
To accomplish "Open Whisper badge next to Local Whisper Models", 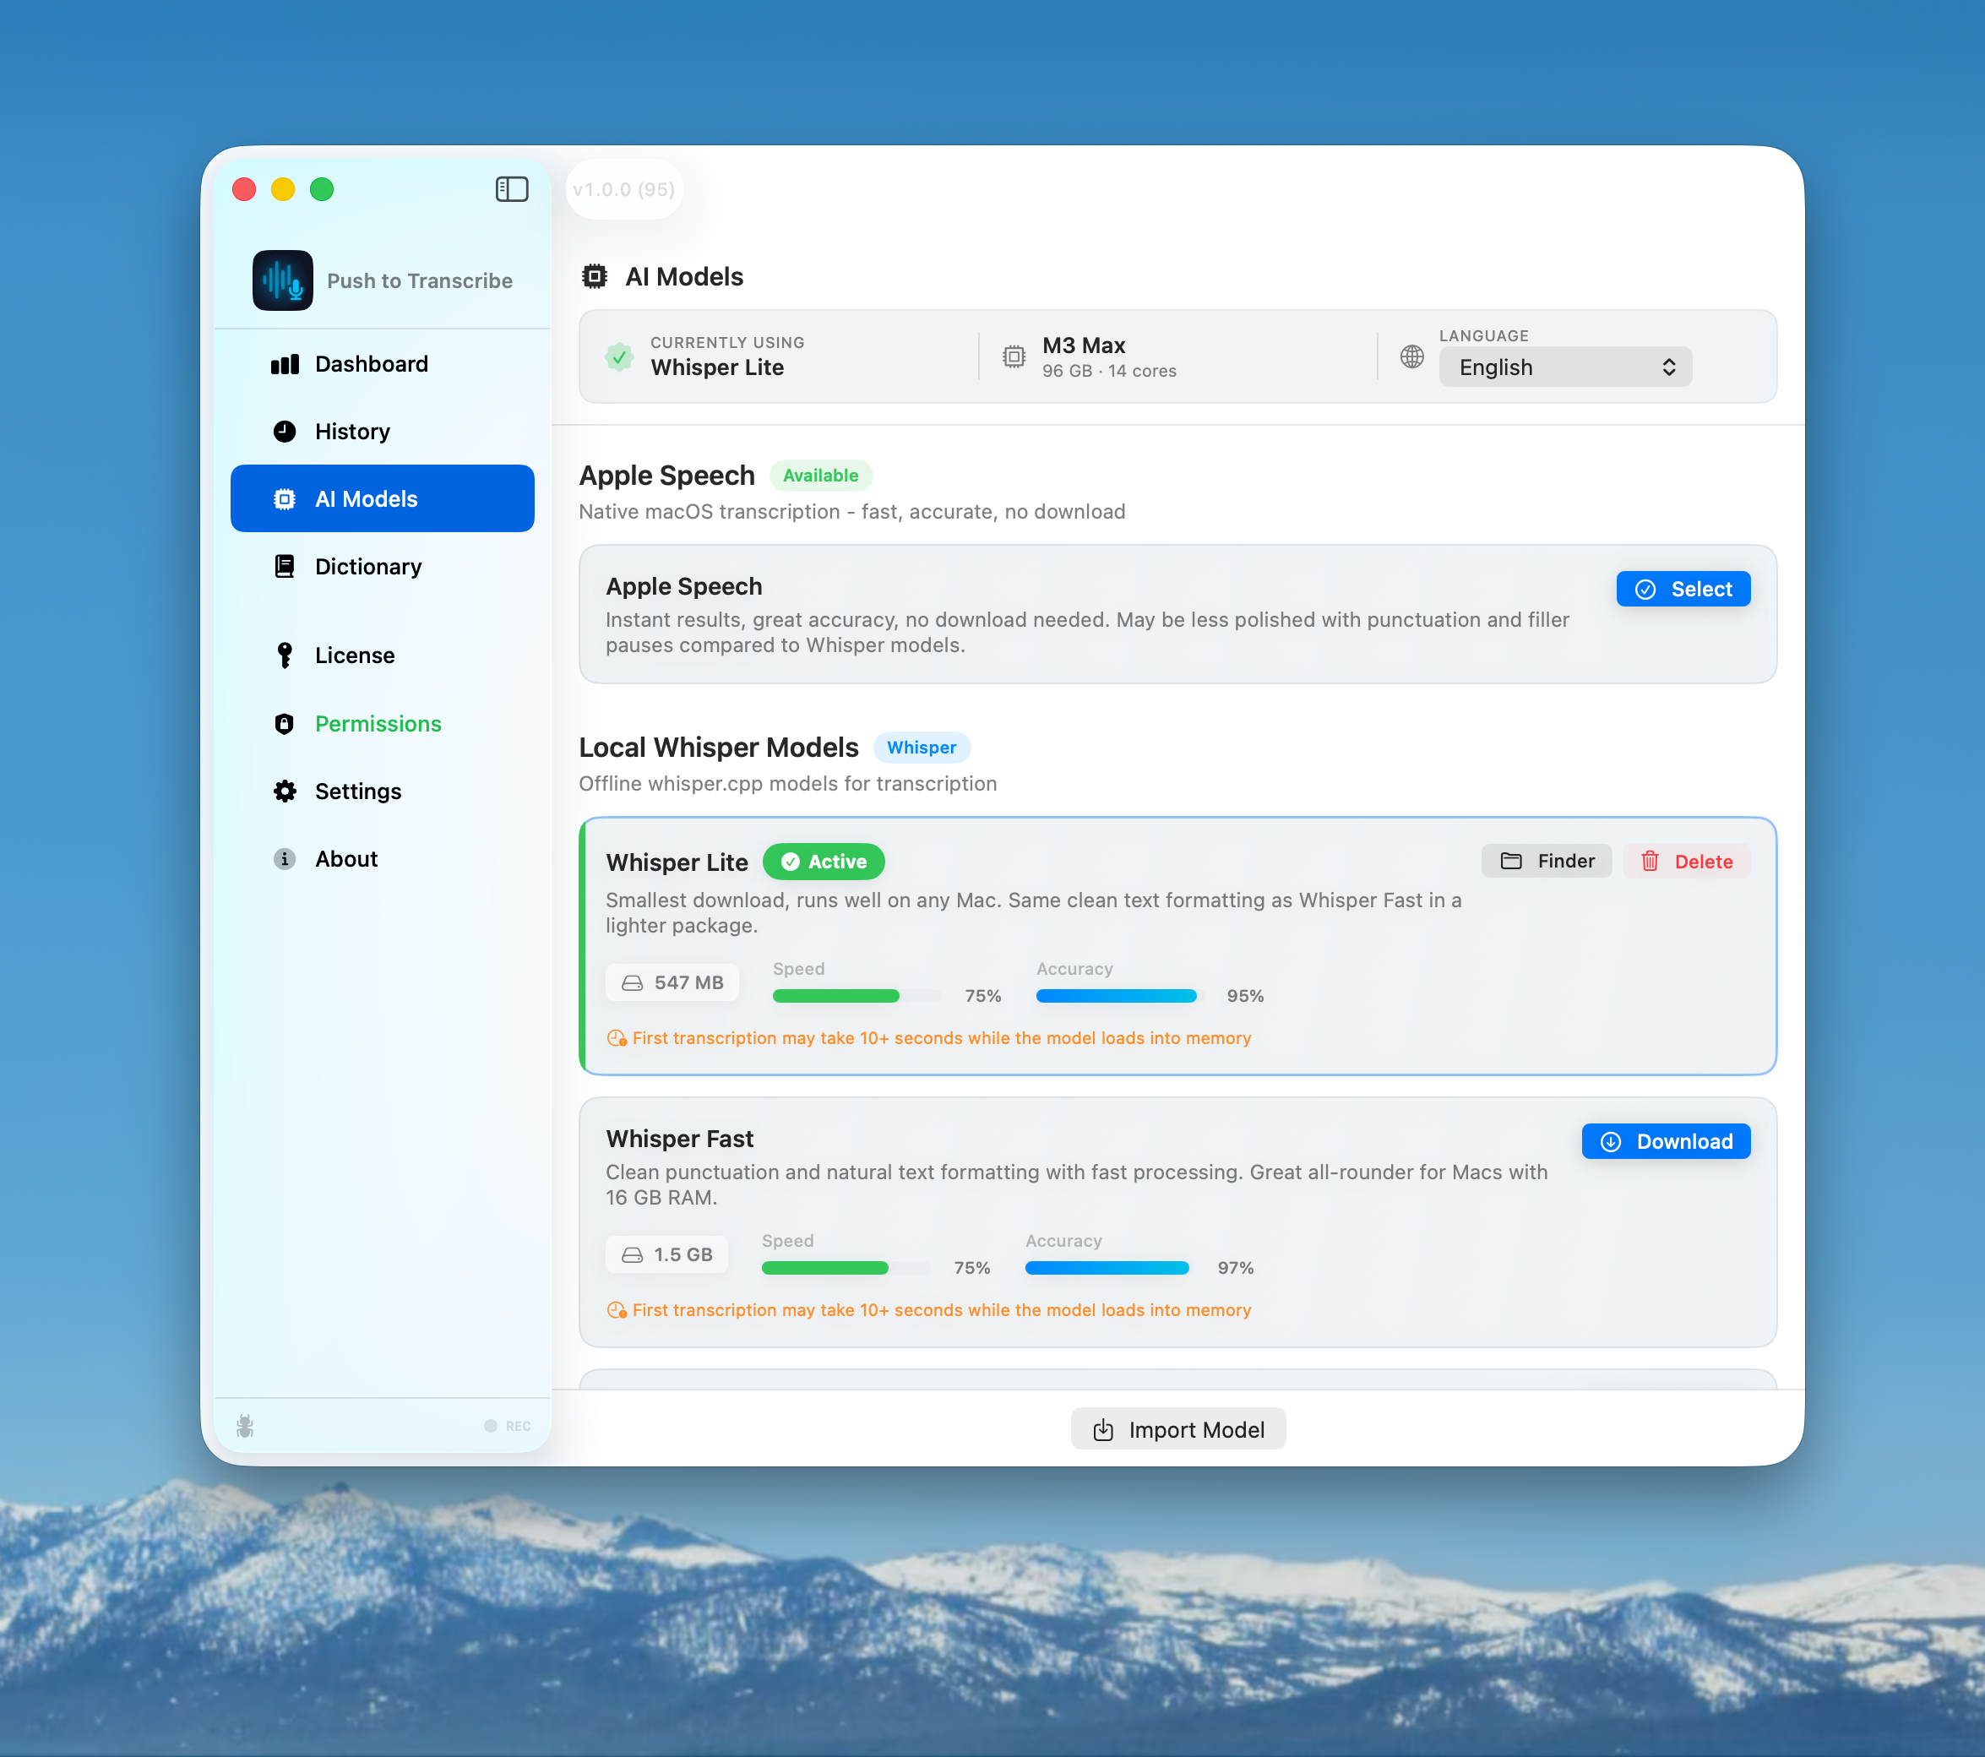I will (922, 748).
